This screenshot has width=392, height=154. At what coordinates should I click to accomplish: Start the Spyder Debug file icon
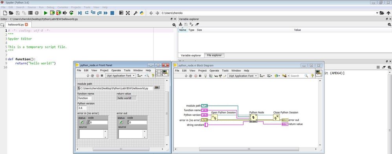pyautogui.click(x=80, y=13)
